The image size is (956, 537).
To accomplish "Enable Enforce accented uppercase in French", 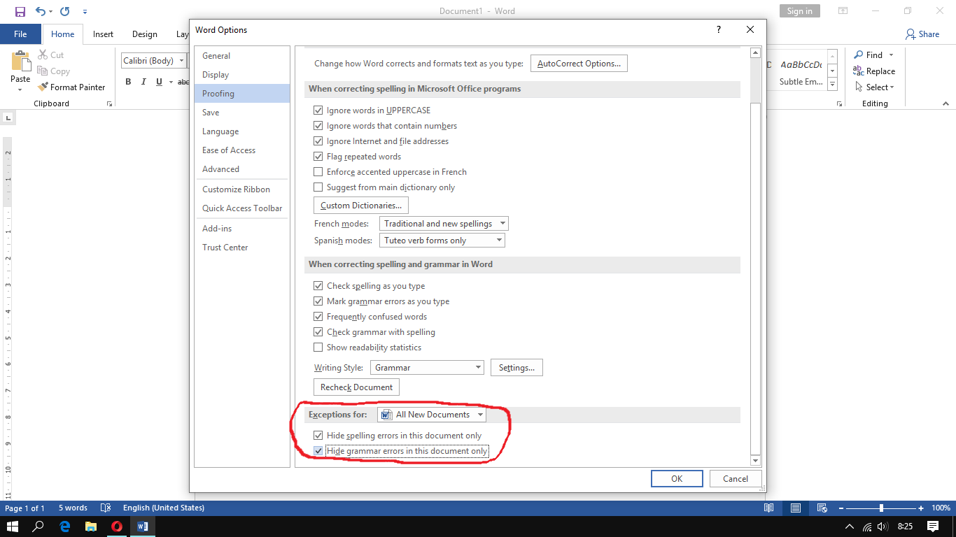I will 318,172.
